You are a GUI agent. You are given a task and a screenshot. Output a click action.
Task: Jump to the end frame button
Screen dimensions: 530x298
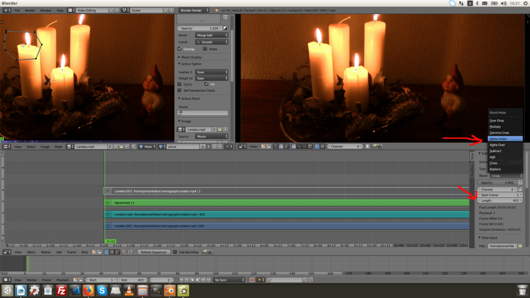point(209,280)
